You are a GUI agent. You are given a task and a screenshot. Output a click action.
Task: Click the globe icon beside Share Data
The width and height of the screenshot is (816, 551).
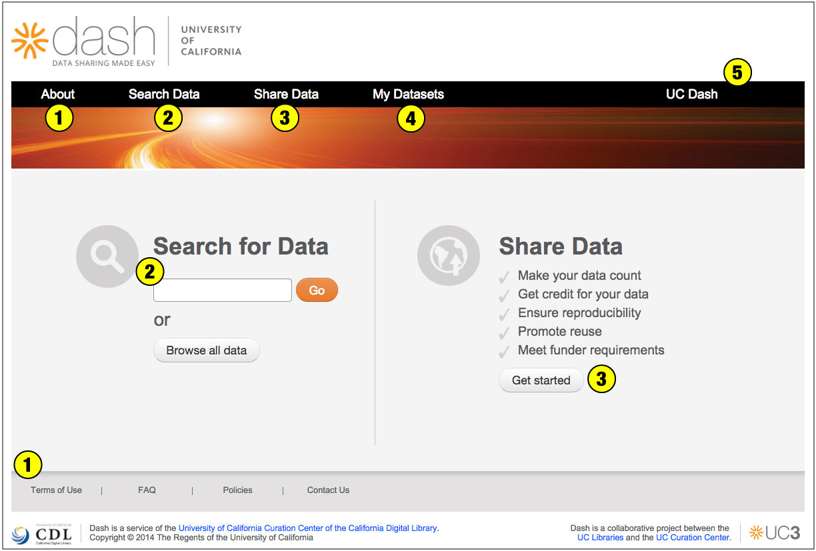(x=448, y=255)
